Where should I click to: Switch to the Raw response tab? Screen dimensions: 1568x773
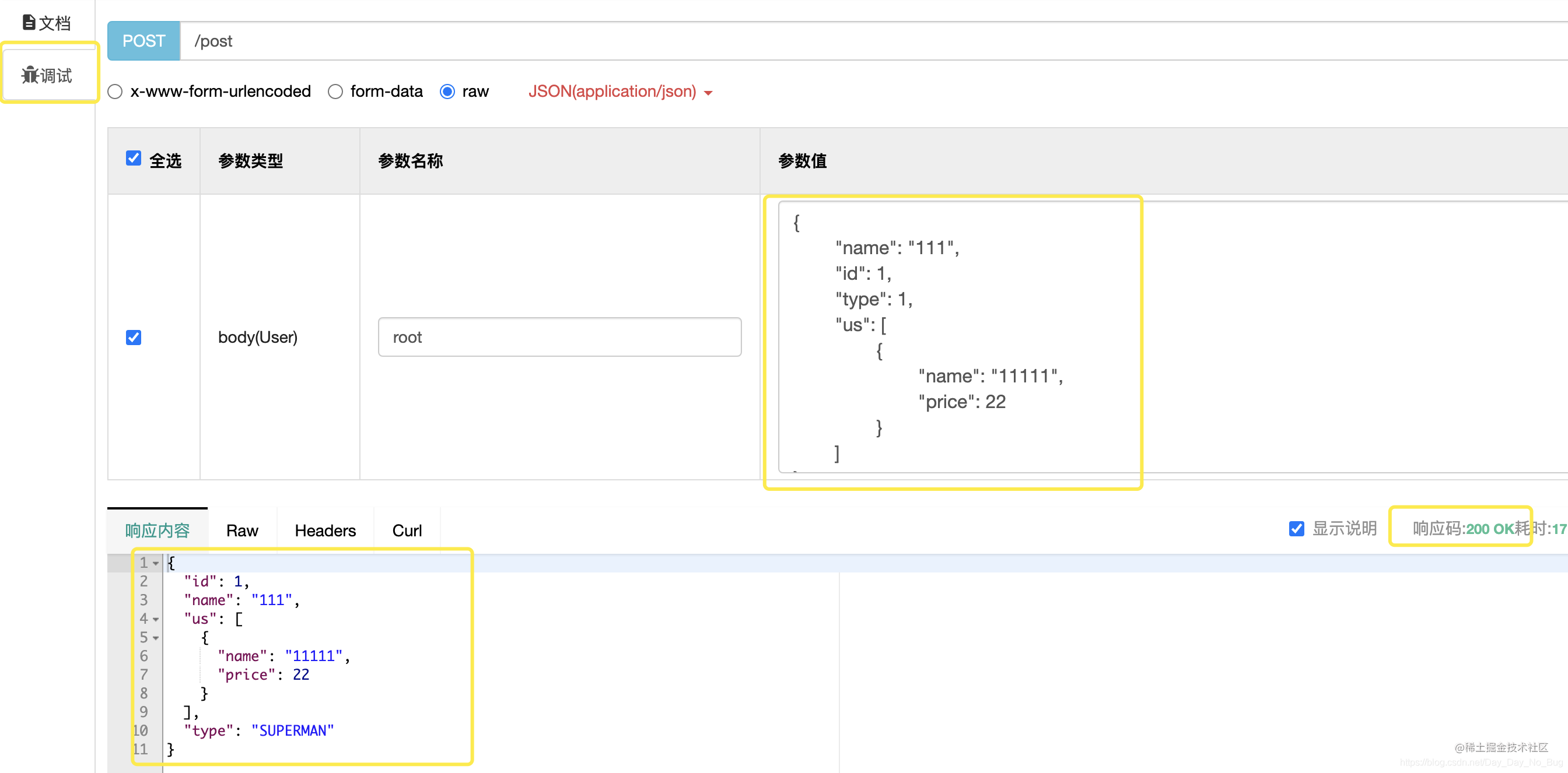242,530
